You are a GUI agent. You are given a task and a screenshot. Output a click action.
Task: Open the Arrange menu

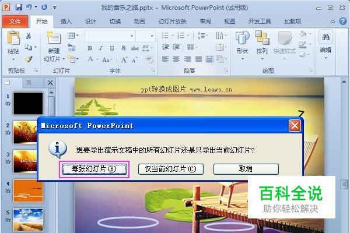[x=262, y=45]
